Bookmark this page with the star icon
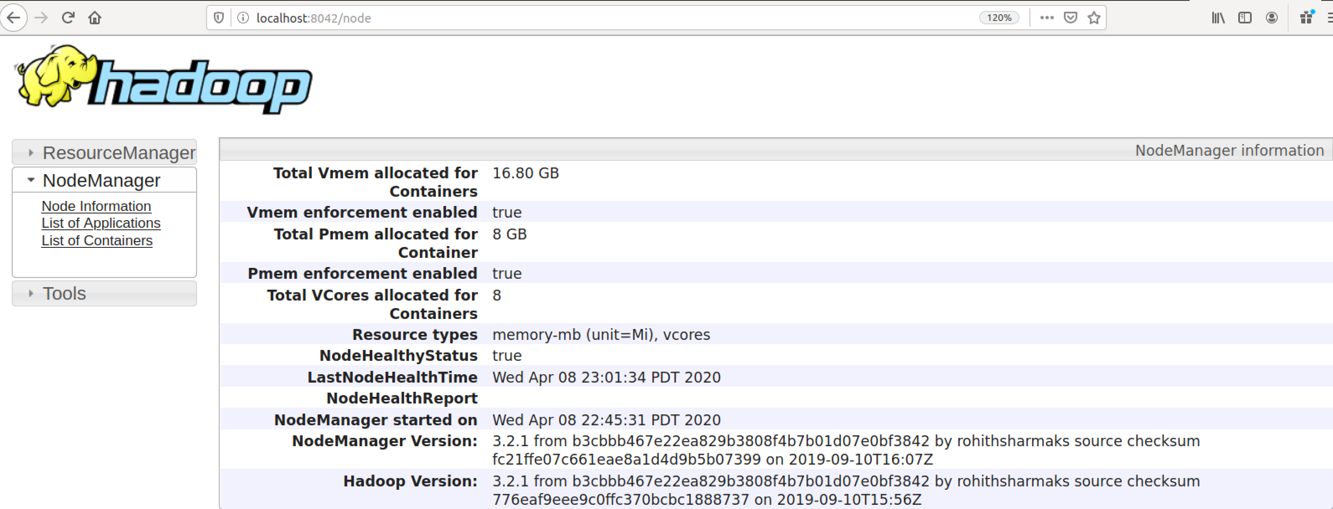This screenshot has width=1333, height=509. [x=1093, y=18]
